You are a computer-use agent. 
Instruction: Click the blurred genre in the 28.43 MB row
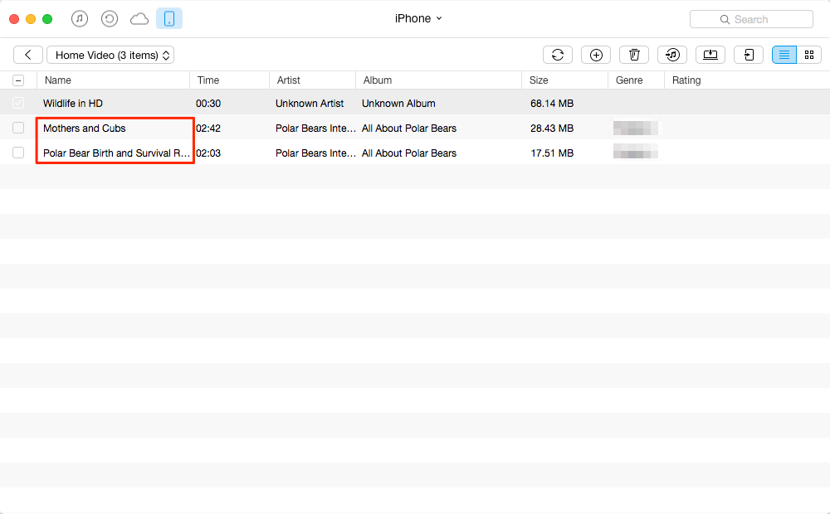(x=636, y=128)
